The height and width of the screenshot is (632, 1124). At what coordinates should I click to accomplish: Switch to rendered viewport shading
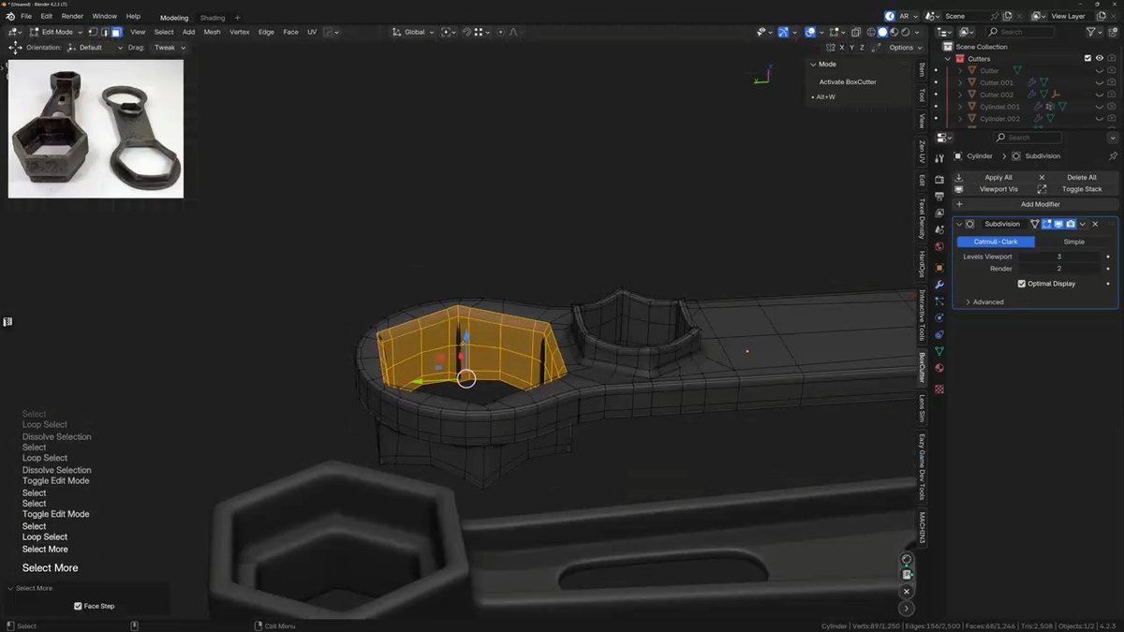[x=905, y=32]
